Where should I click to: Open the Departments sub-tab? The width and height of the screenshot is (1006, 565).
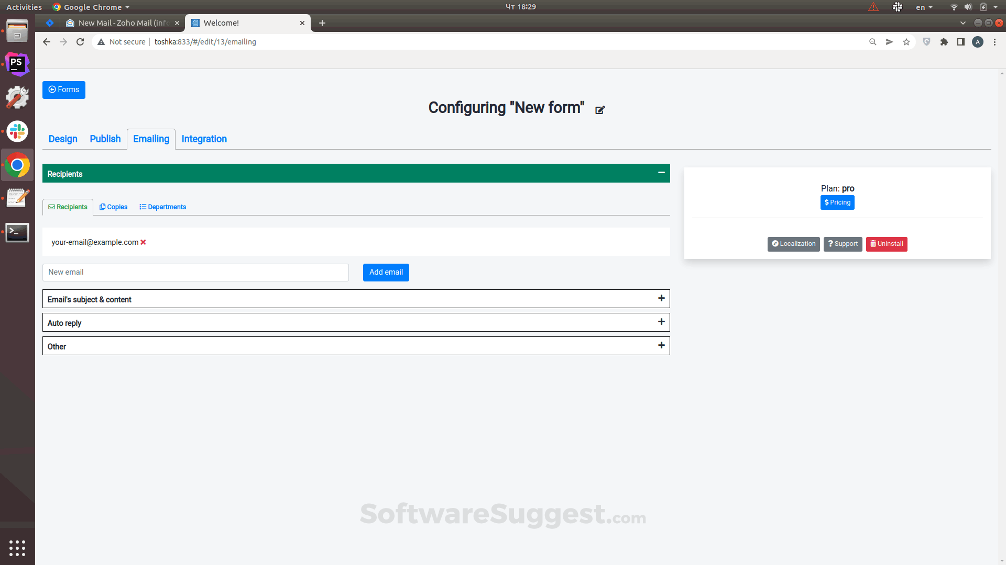click(162, 207)
